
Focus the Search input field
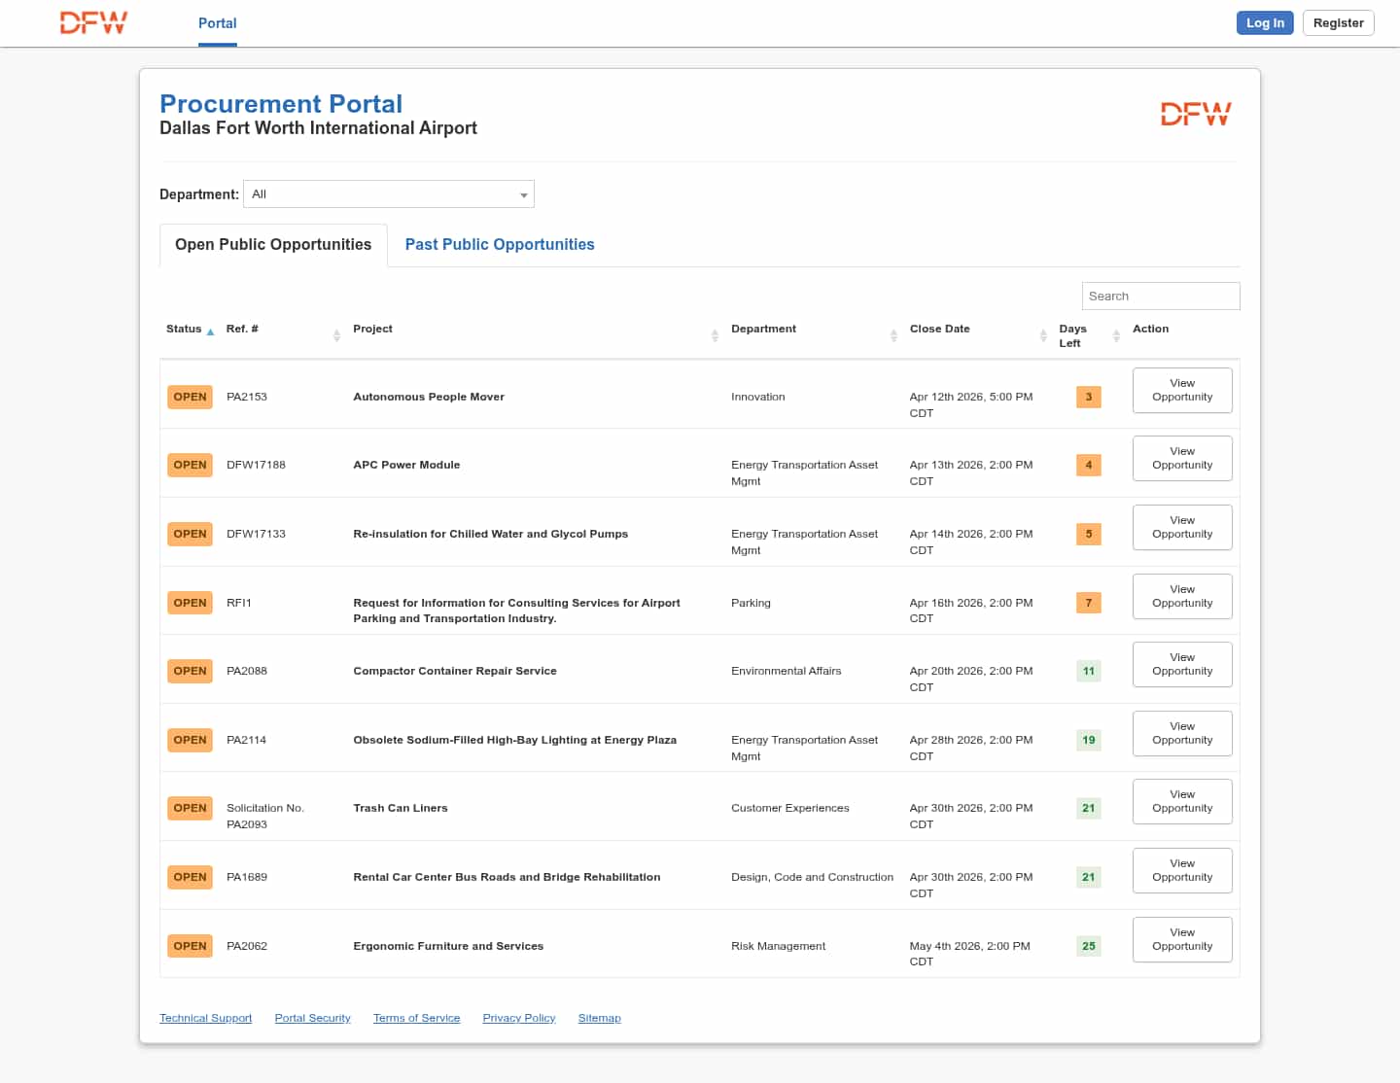coord(1160,297)
